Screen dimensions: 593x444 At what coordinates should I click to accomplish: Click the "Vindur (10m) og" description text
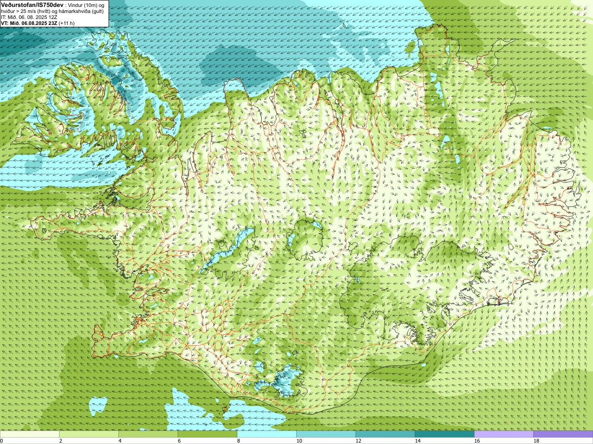click(87, 5)
